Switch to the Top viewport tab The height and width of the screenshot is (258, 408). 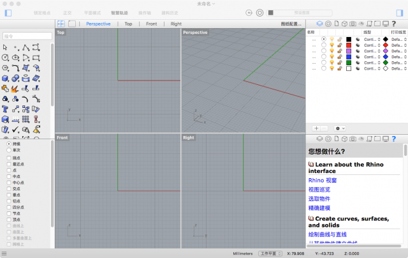click(128, 24)
